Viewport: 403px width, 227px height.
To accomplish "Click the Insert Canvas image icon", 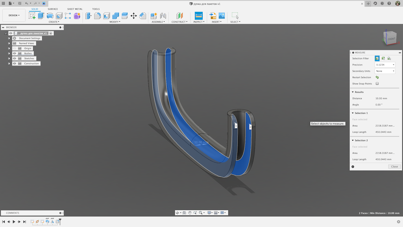I will click(x=222, y=16).
